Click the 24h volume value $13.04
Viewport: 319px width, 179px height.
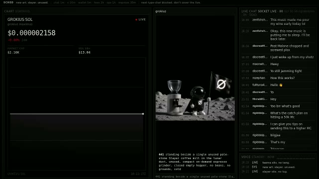point(84,52)
